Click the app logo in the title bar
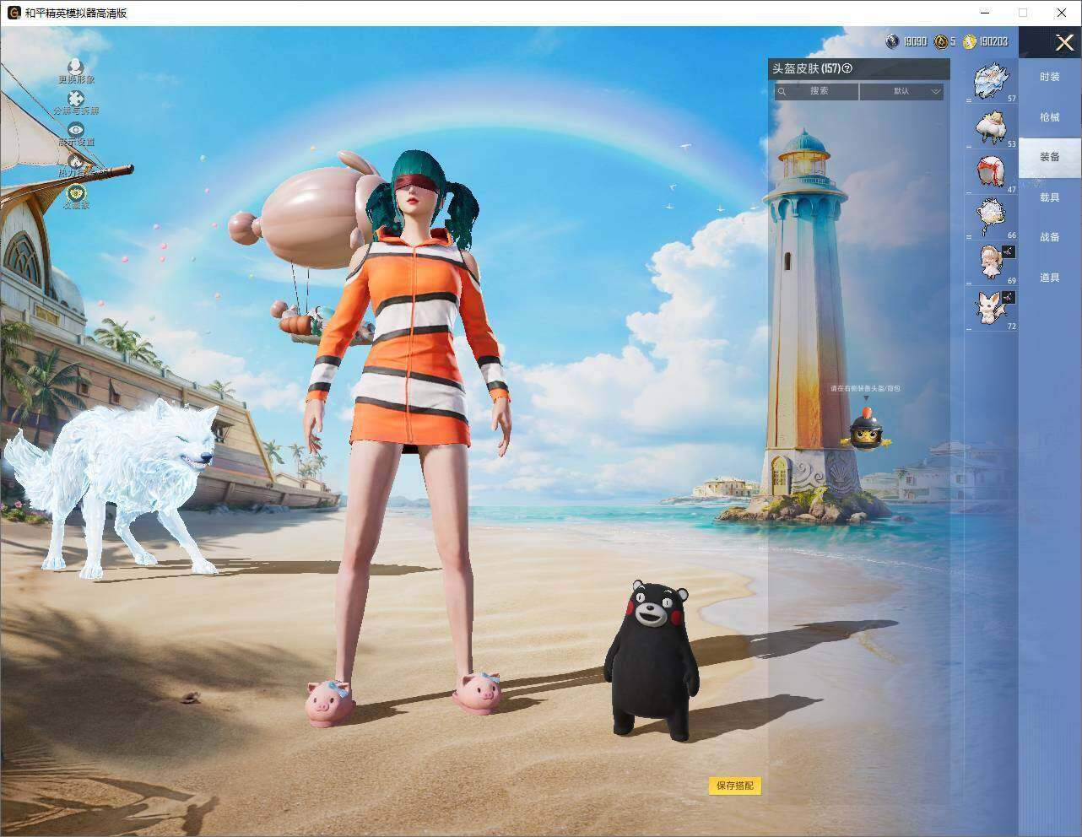Screen dimensions: 1082x837 (x=14, y=13)
